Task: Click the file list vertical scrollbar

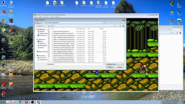Action: click(125, 45)
